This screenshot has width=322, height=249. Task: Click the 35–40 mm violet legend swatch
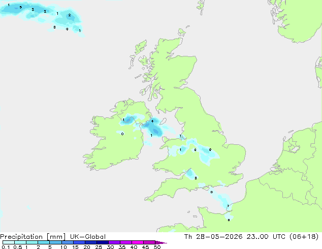pyautogui.click(x=126, y=242)
